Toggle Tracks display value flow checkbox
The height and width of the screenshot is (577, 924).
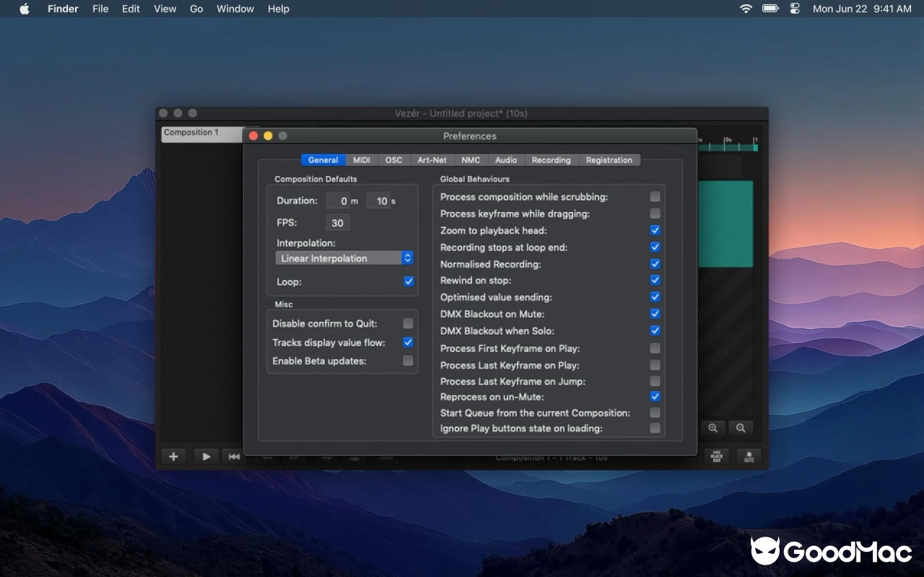(x=408, y=343)
